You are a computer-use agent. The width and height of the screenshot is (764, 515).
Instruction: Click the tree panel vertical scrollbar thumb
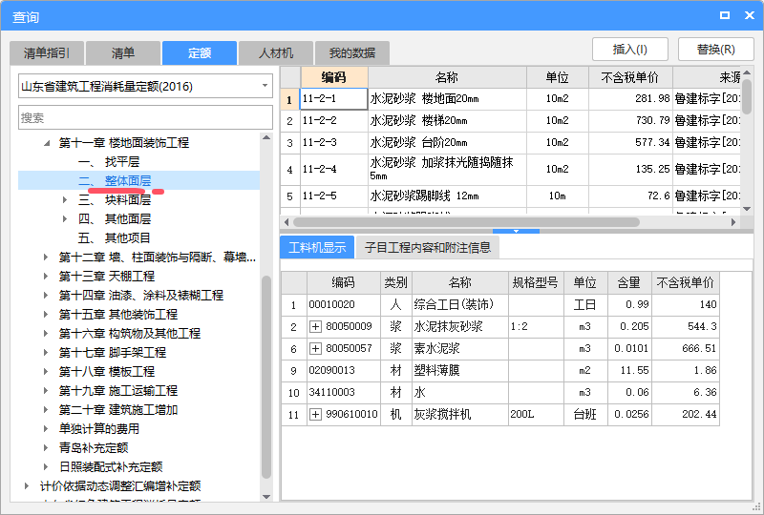(x=266, y=378)
